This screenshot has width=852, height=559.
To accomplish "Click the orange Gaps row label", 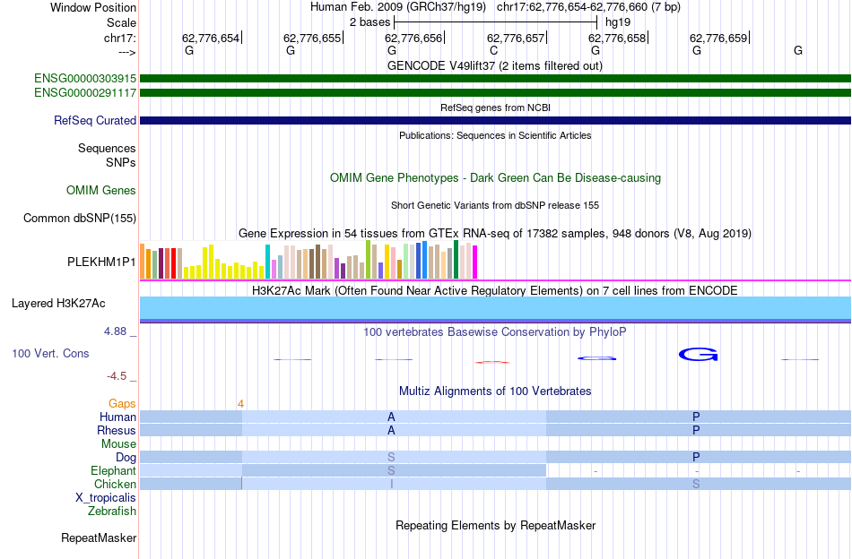I will (122, 403).
